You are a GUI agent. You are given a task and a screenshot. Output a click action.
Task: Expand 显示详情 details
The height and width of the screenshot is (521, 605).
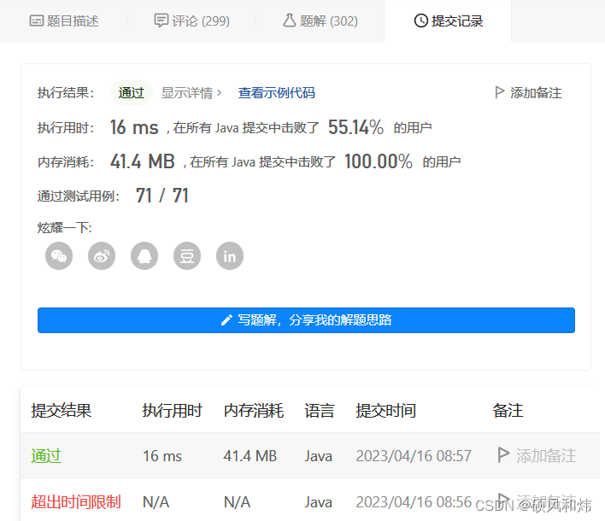191,93
